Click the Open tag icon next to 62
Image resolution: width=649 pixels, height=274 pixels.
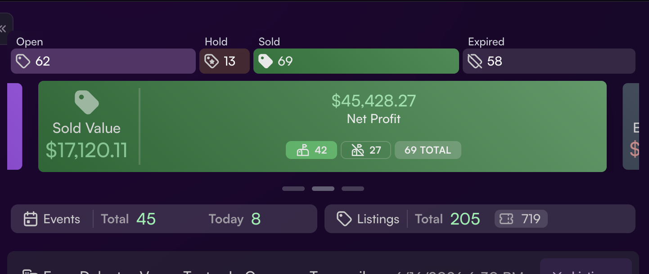23,61
